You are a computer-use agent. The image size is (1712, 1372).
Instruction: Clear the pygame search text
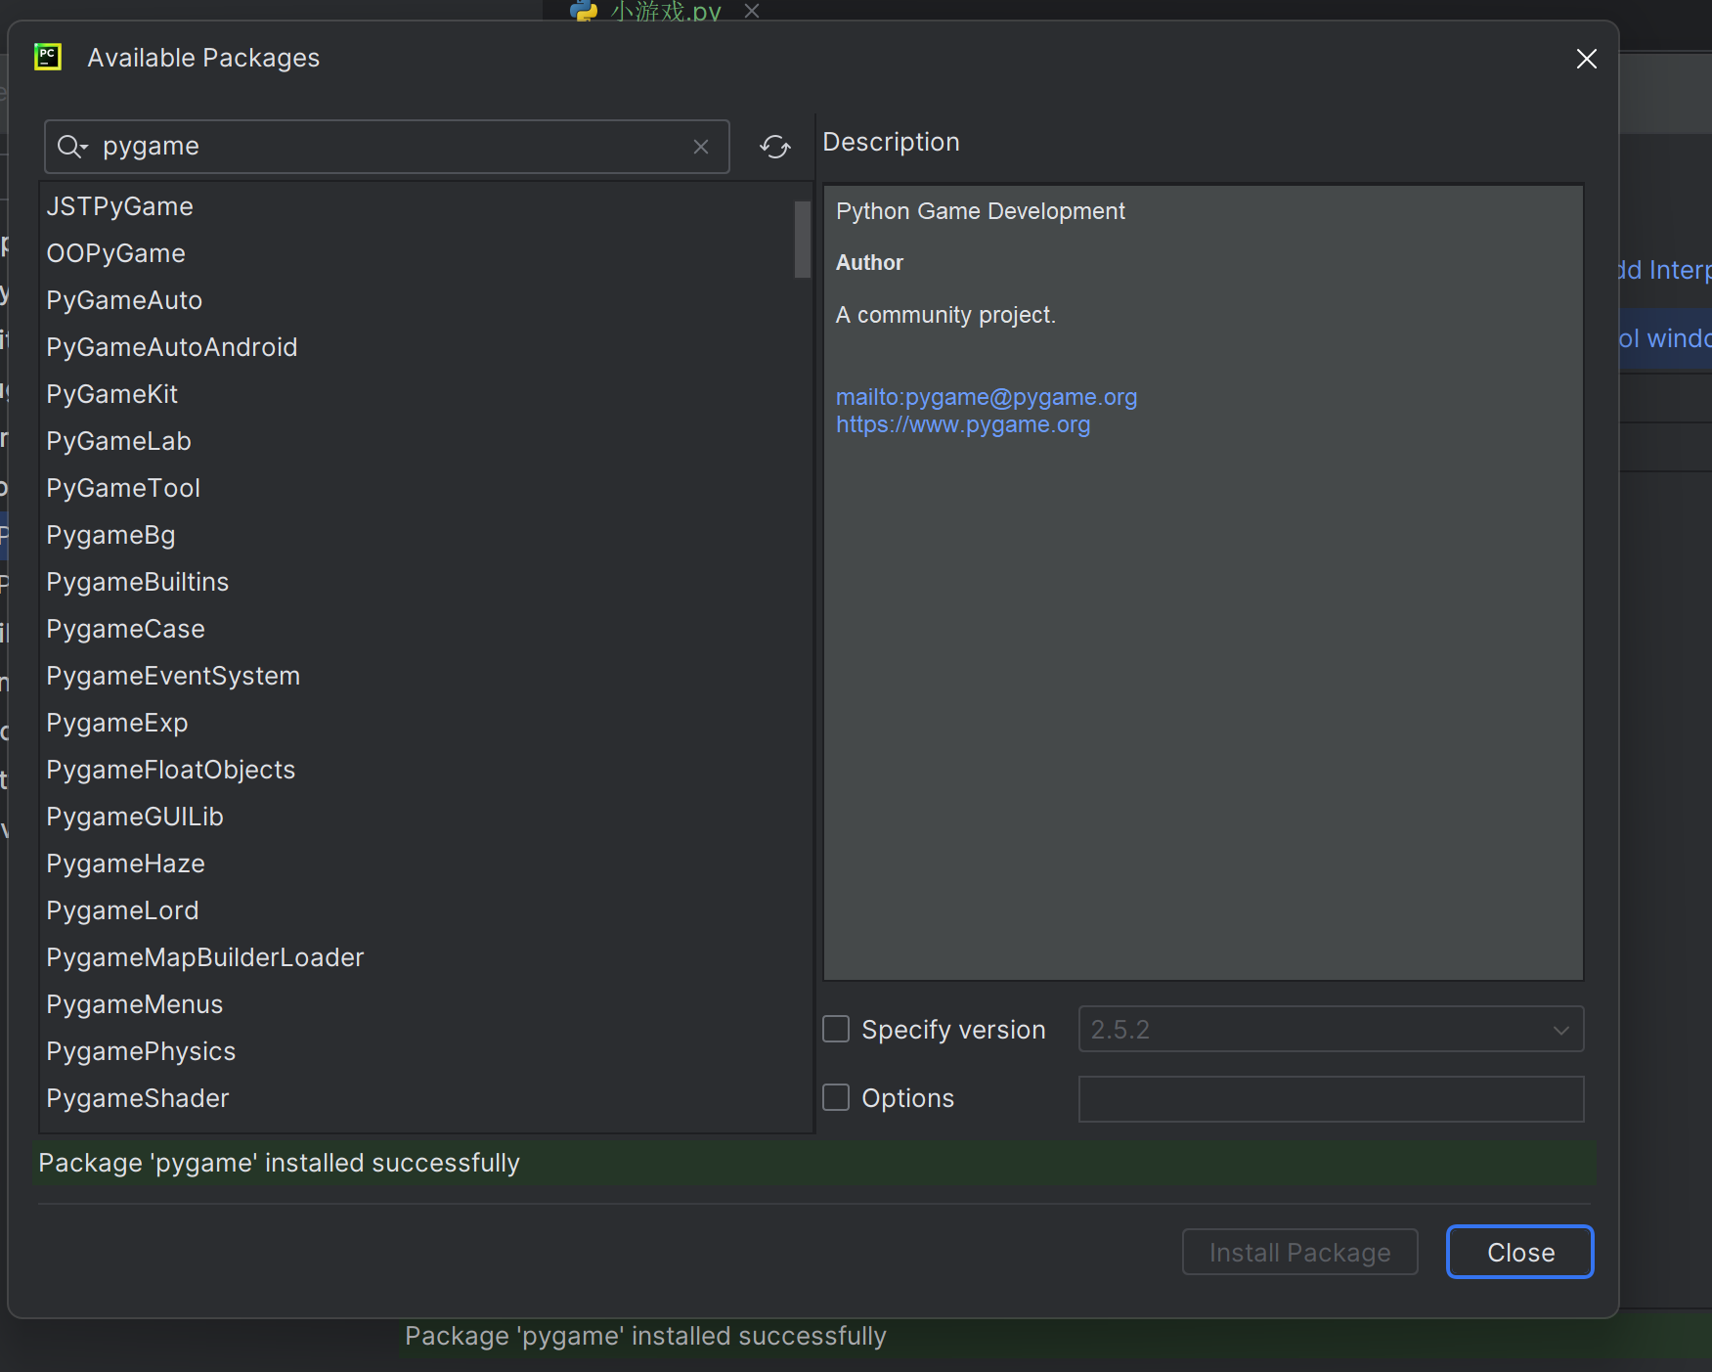pyautogui.click(x=701, y=147)
